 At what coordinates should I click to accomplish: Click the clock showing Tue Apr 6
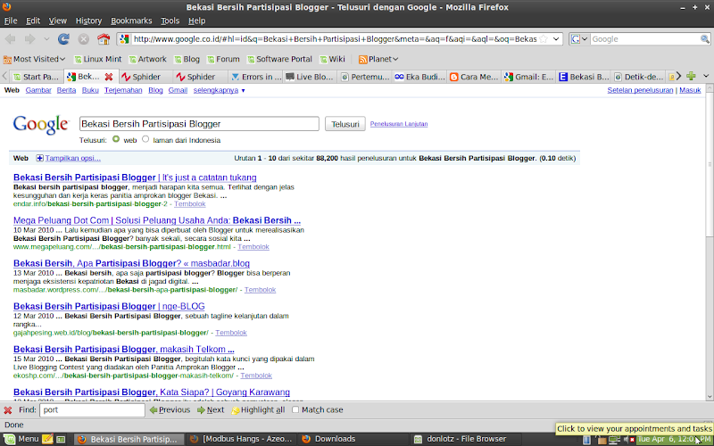click(x=674, y=439)
